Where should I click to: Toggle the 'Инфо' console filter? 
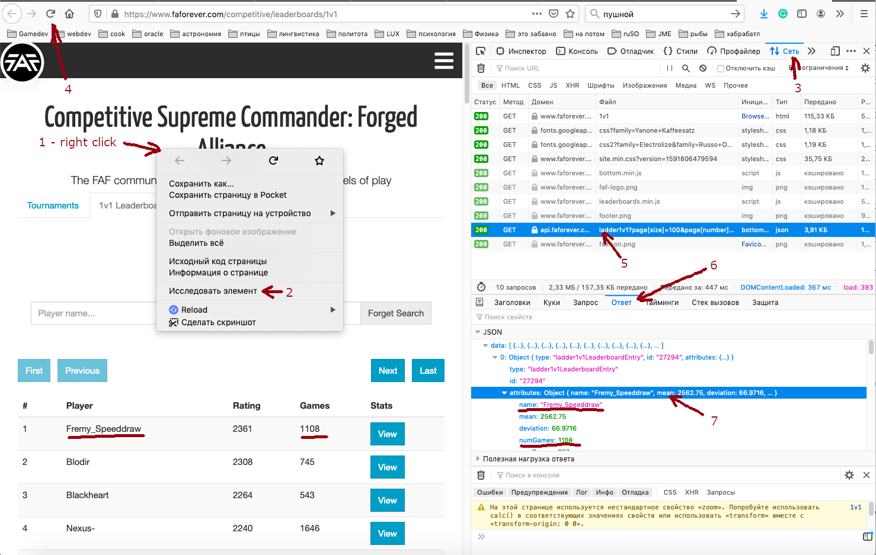click(605, 492)
